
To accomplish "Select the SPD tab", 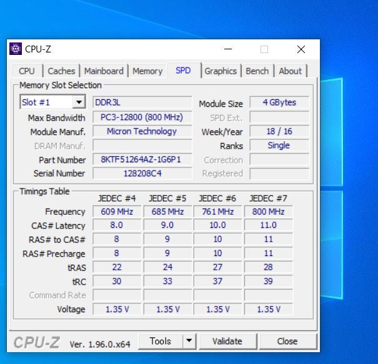I will [x=183, y=71].
